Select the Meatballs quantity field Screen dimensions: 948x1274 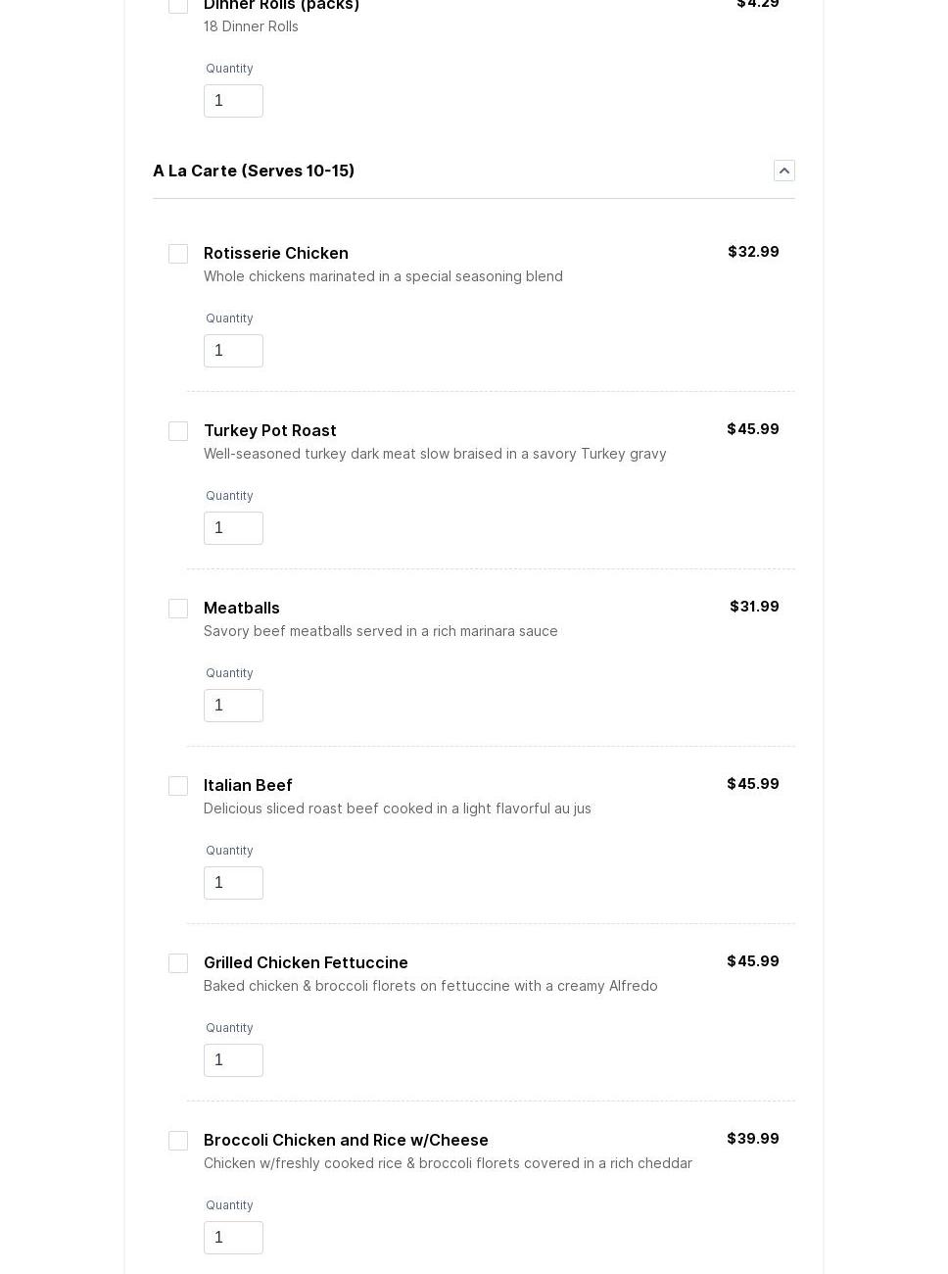coord(233,706)
